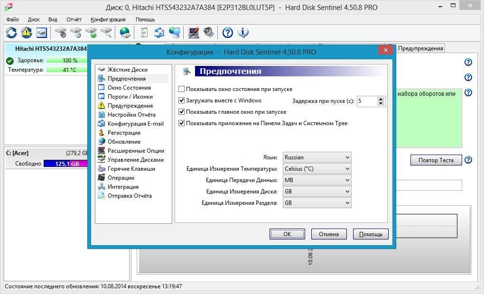Viewport: 484px width, 294px height.
Task: Click the configuration monitor with pen icon
Action: click(x=194, y=32)
